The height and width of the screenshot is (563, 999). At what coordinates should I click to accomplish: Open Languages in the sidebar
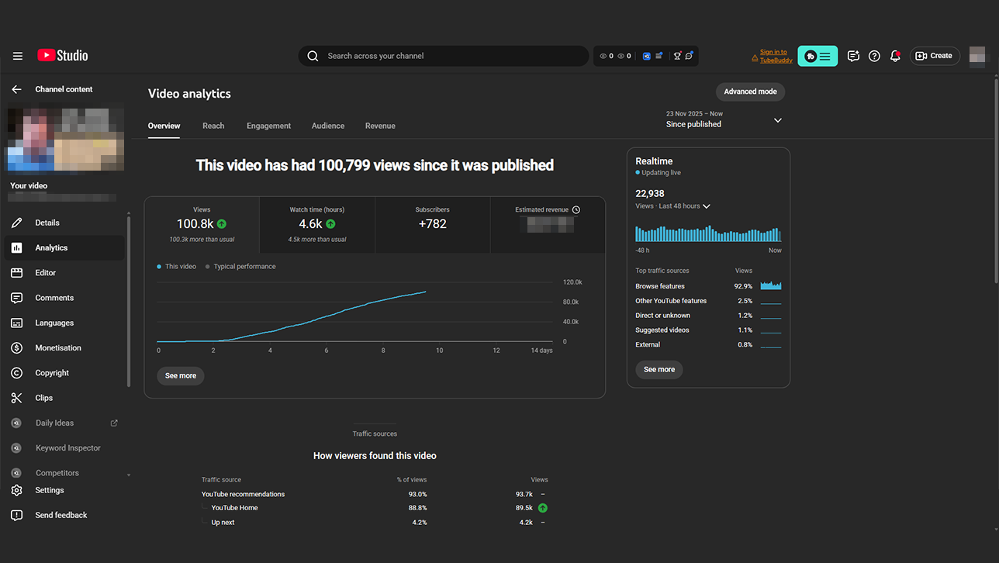pos(64,323)
